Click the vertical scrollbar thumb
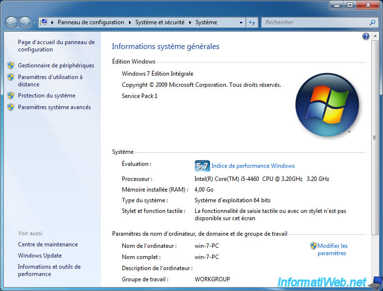 [375, 138]
